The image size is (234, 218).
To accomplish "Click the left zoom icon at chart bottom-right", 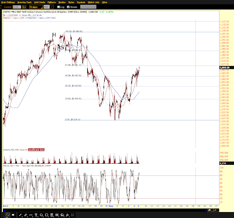I will point(210,210).
